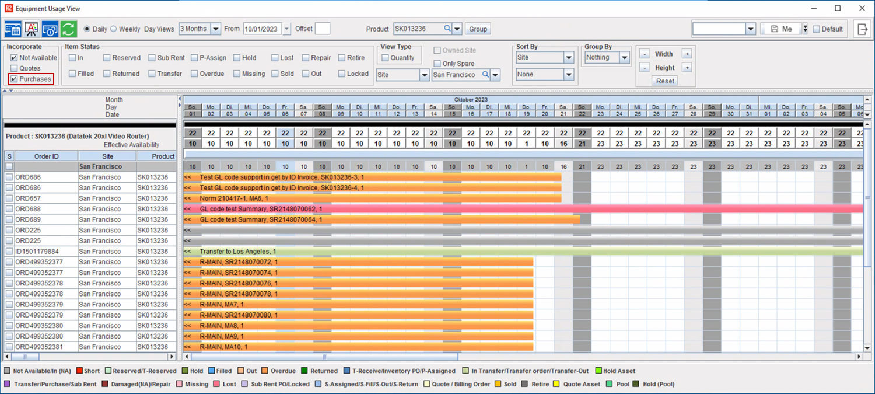Open the Sort By Site dropdown

point(569,58)
